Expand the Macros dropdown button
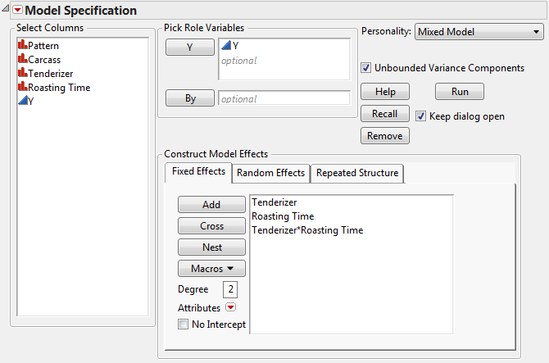 211,268
